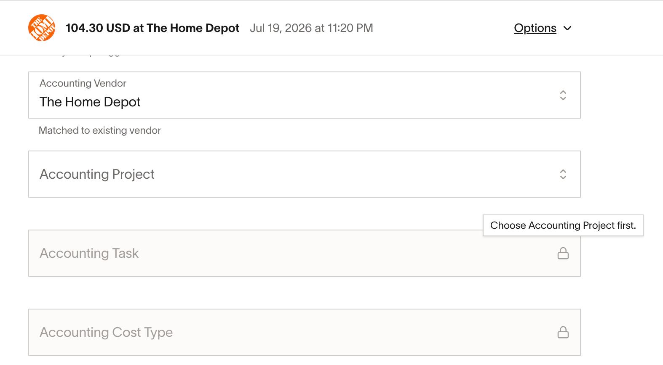Click the Jul 19, 2026 transaction date

coord(311,28)
